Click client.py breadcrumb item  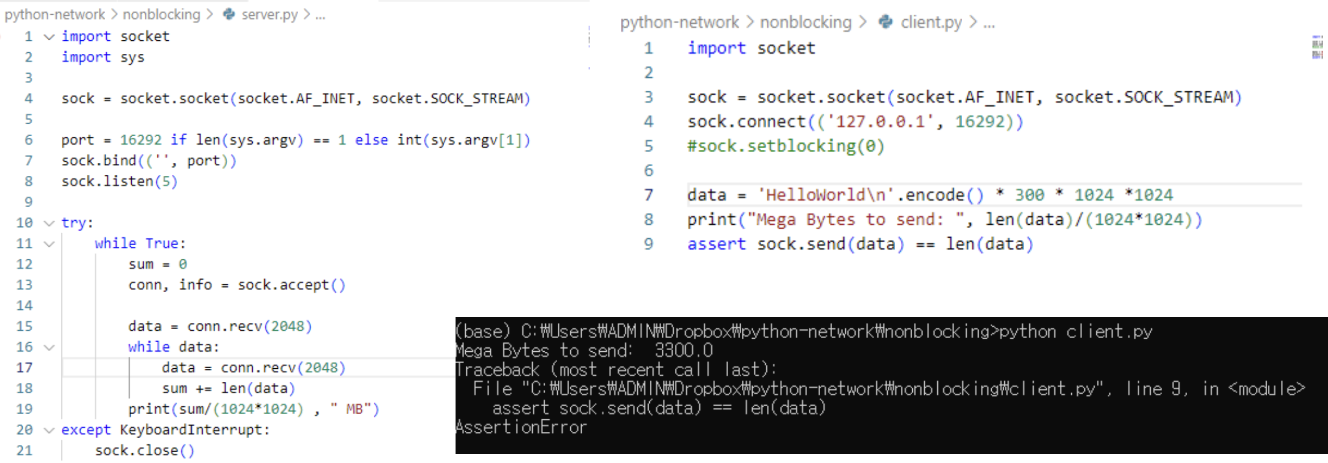pyautogui.click(x=931, y=22)
